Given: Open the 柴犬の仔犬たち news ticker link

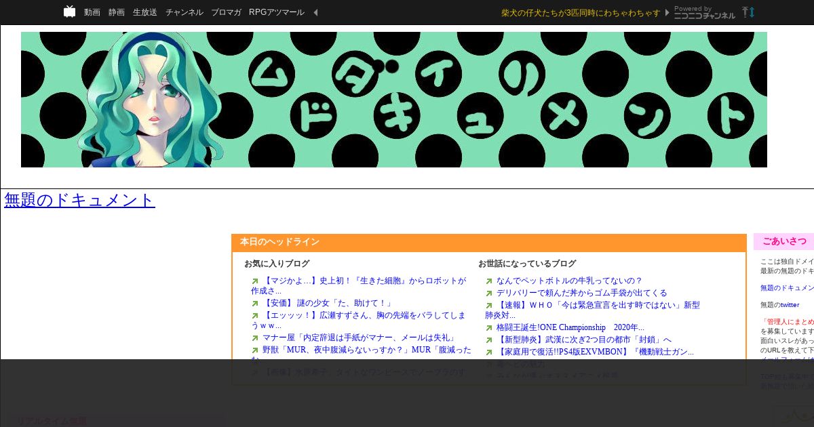Looking at the screenshot, I should (x=581, y=13).
